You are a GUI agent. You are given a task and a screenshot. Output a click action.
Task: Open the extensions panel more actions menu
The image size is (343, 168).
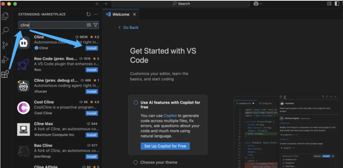click(96, 14)
